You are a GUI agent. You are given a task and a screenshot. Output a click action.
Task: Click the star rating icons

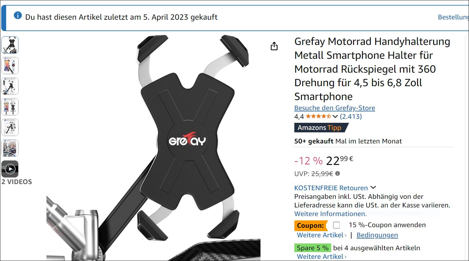[x=318, y=116]
